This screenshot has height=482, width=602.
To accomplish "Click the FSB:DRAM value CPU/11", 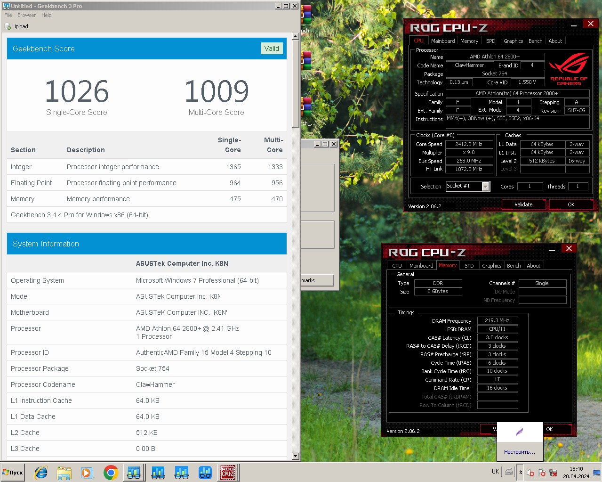I will (x=497, y=329).
